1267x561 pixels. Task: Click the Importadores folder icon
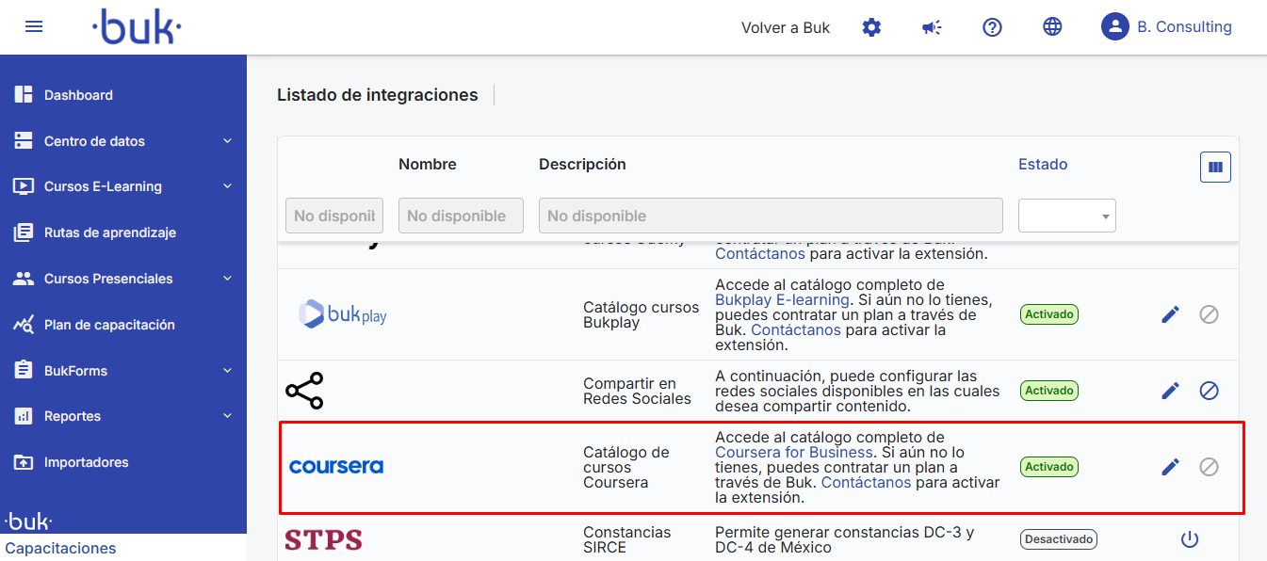24,462
